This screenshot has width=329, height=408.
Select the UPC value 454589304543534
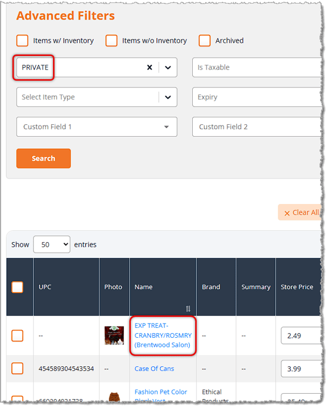click(66, 369)
